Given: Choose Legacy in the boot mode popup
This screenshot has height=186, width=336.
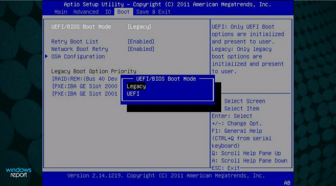Looking at the screenshot, I should tap(136, 86).
